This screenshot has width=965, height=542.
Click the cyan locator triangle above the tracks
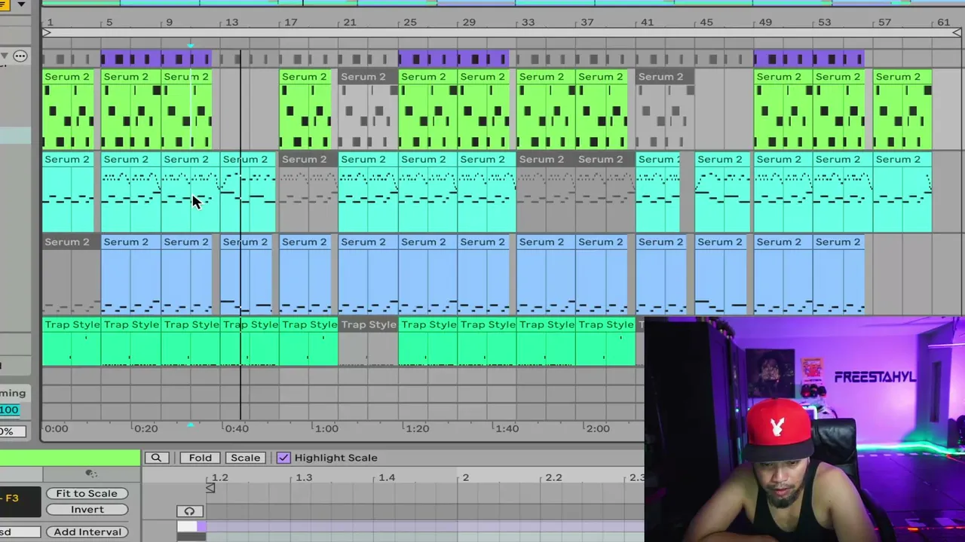[x=190, y=46]
